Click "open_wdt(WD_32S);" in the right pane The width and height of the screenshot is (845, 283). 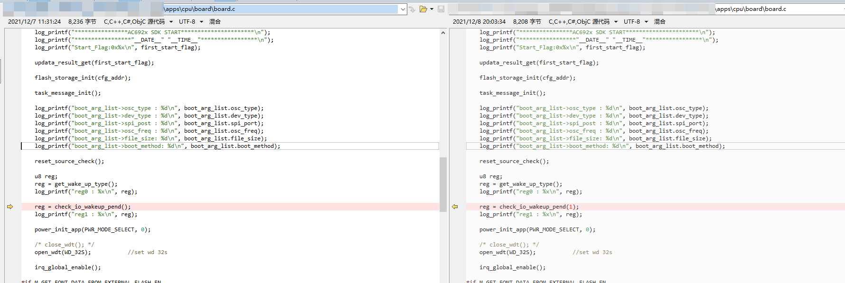(507, 252)
